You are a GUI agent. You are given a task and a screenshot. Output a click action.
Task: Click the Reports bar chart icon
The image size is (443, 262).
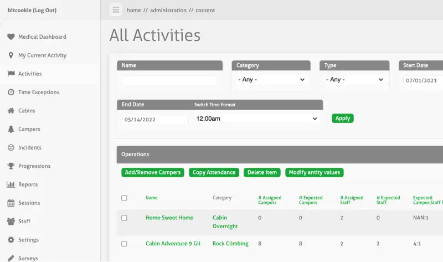point(11,184)
